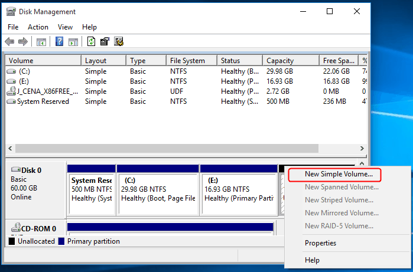Click the disk pane scroll up arrow
The width and height of the screenshot is (413, 272).
click(362, 163)
